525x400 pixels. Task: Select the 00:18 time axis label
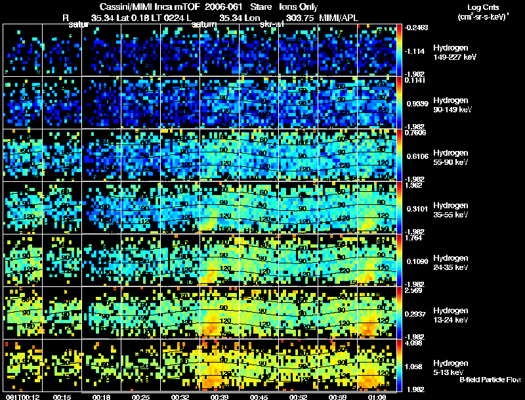101,397
